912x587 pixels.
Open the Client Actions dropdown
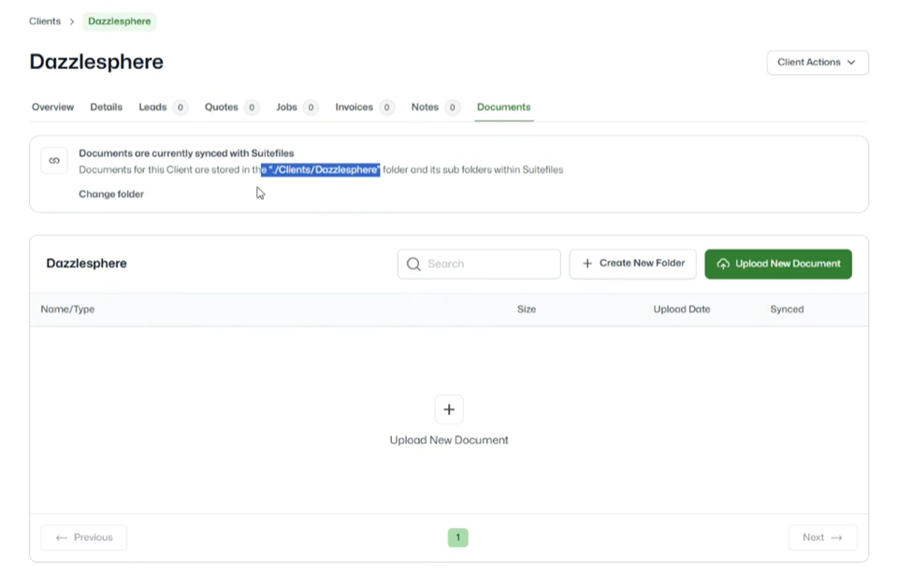pyautogui.click(x=817, y=63)
